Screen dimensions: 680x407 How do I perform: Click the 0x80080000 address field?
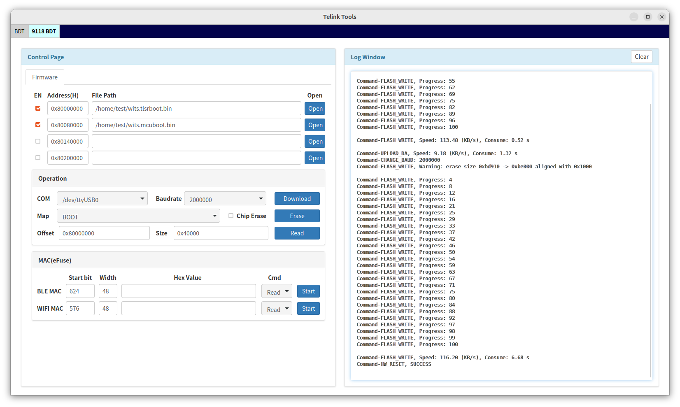tap(68, 125)
